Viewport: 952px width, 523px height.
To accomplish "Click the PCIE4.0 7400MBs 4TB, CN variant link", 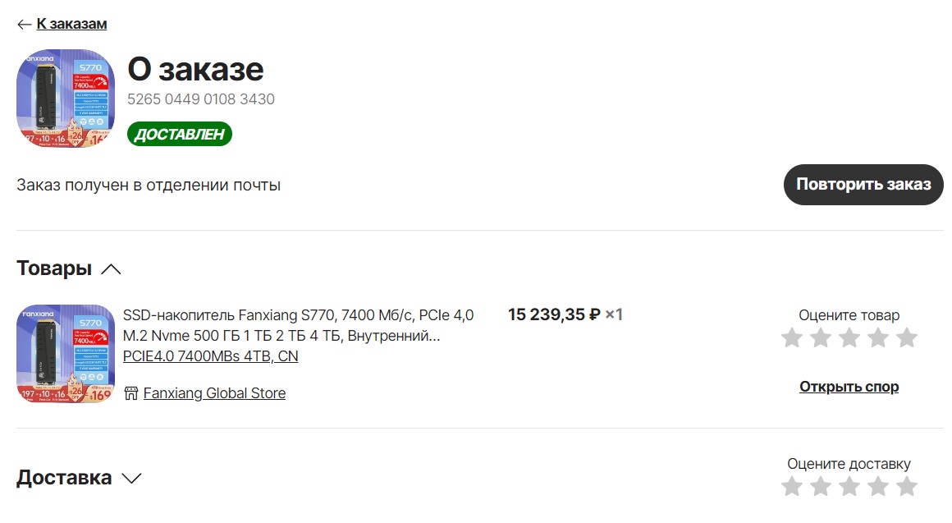I will [210, 357].
